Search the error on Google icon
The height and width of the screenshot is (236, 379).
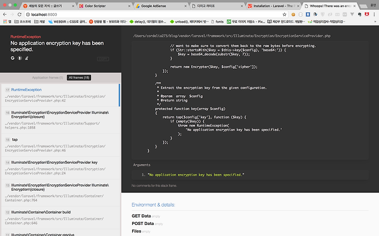pos(13,58)
